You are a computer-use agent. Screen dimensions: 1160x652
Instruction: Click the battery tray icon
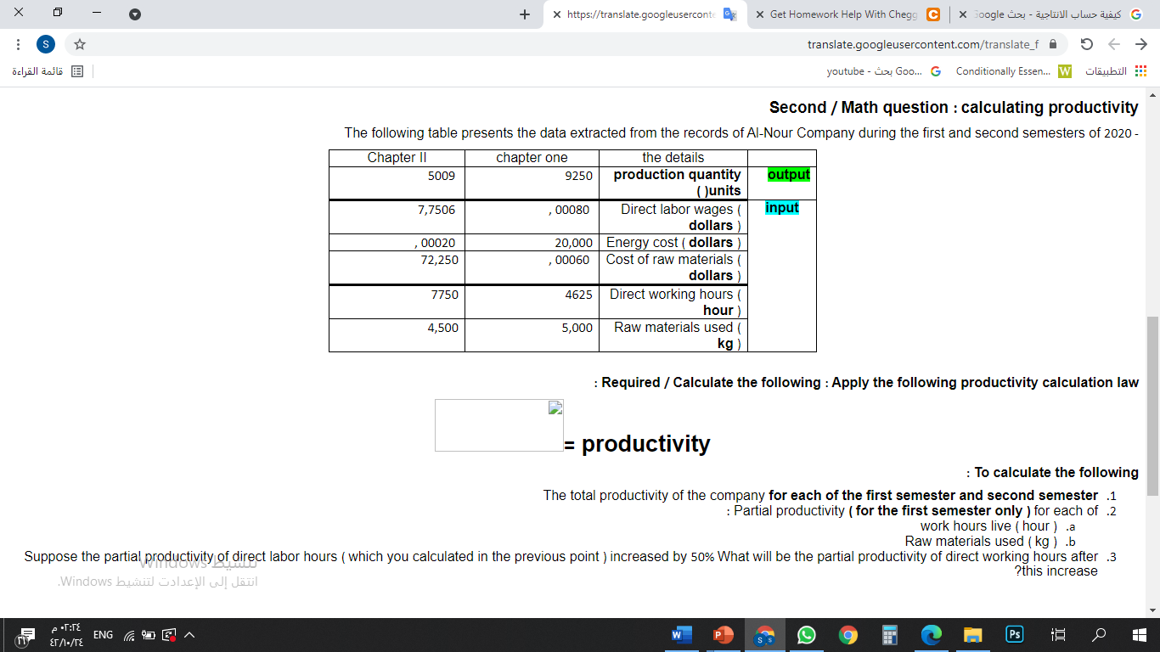[149, 635]
